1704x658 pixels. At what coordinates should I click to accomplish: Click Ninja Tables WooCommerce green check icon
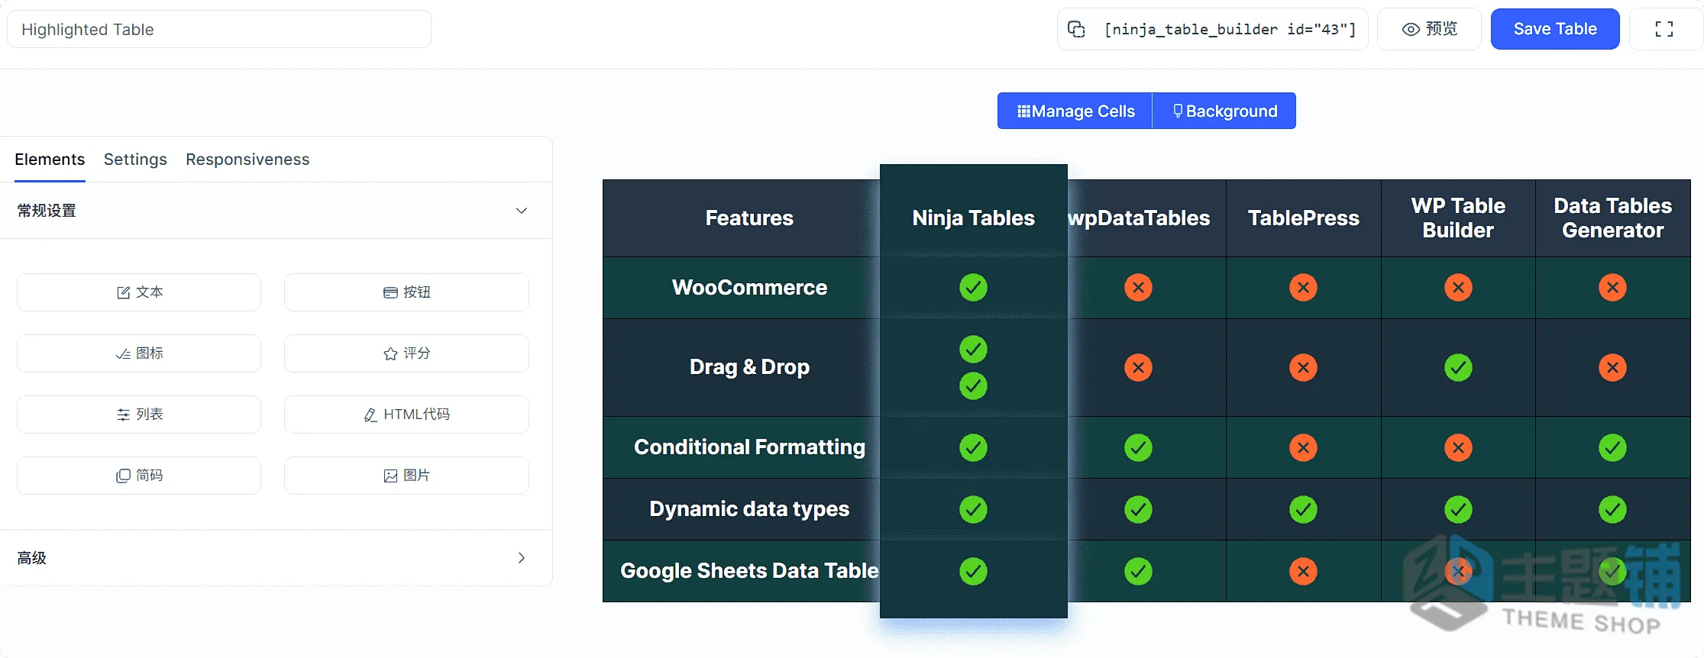coord(973,288)
